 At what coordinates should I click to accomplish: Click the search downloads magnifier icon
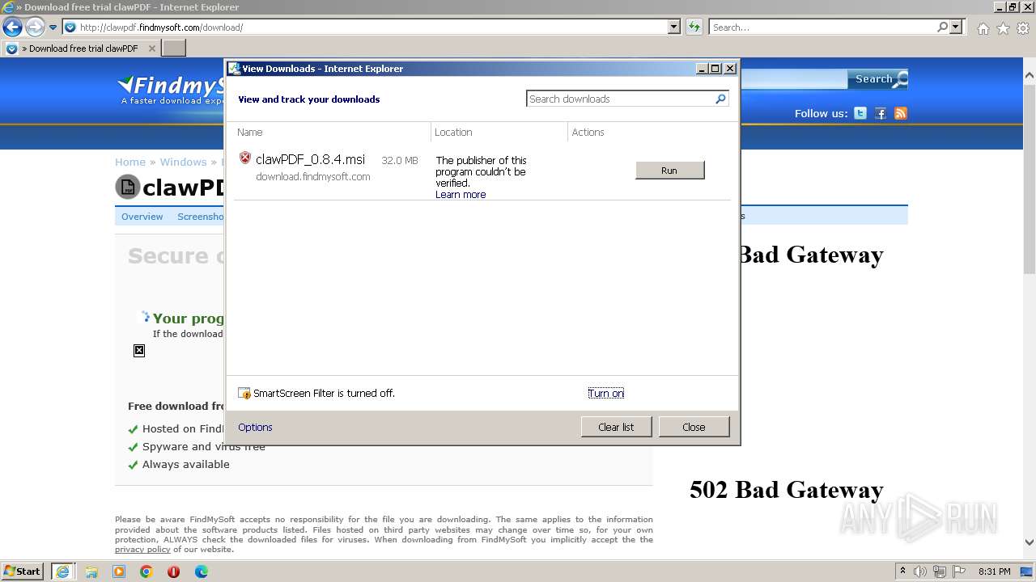(x=721, y=99)
